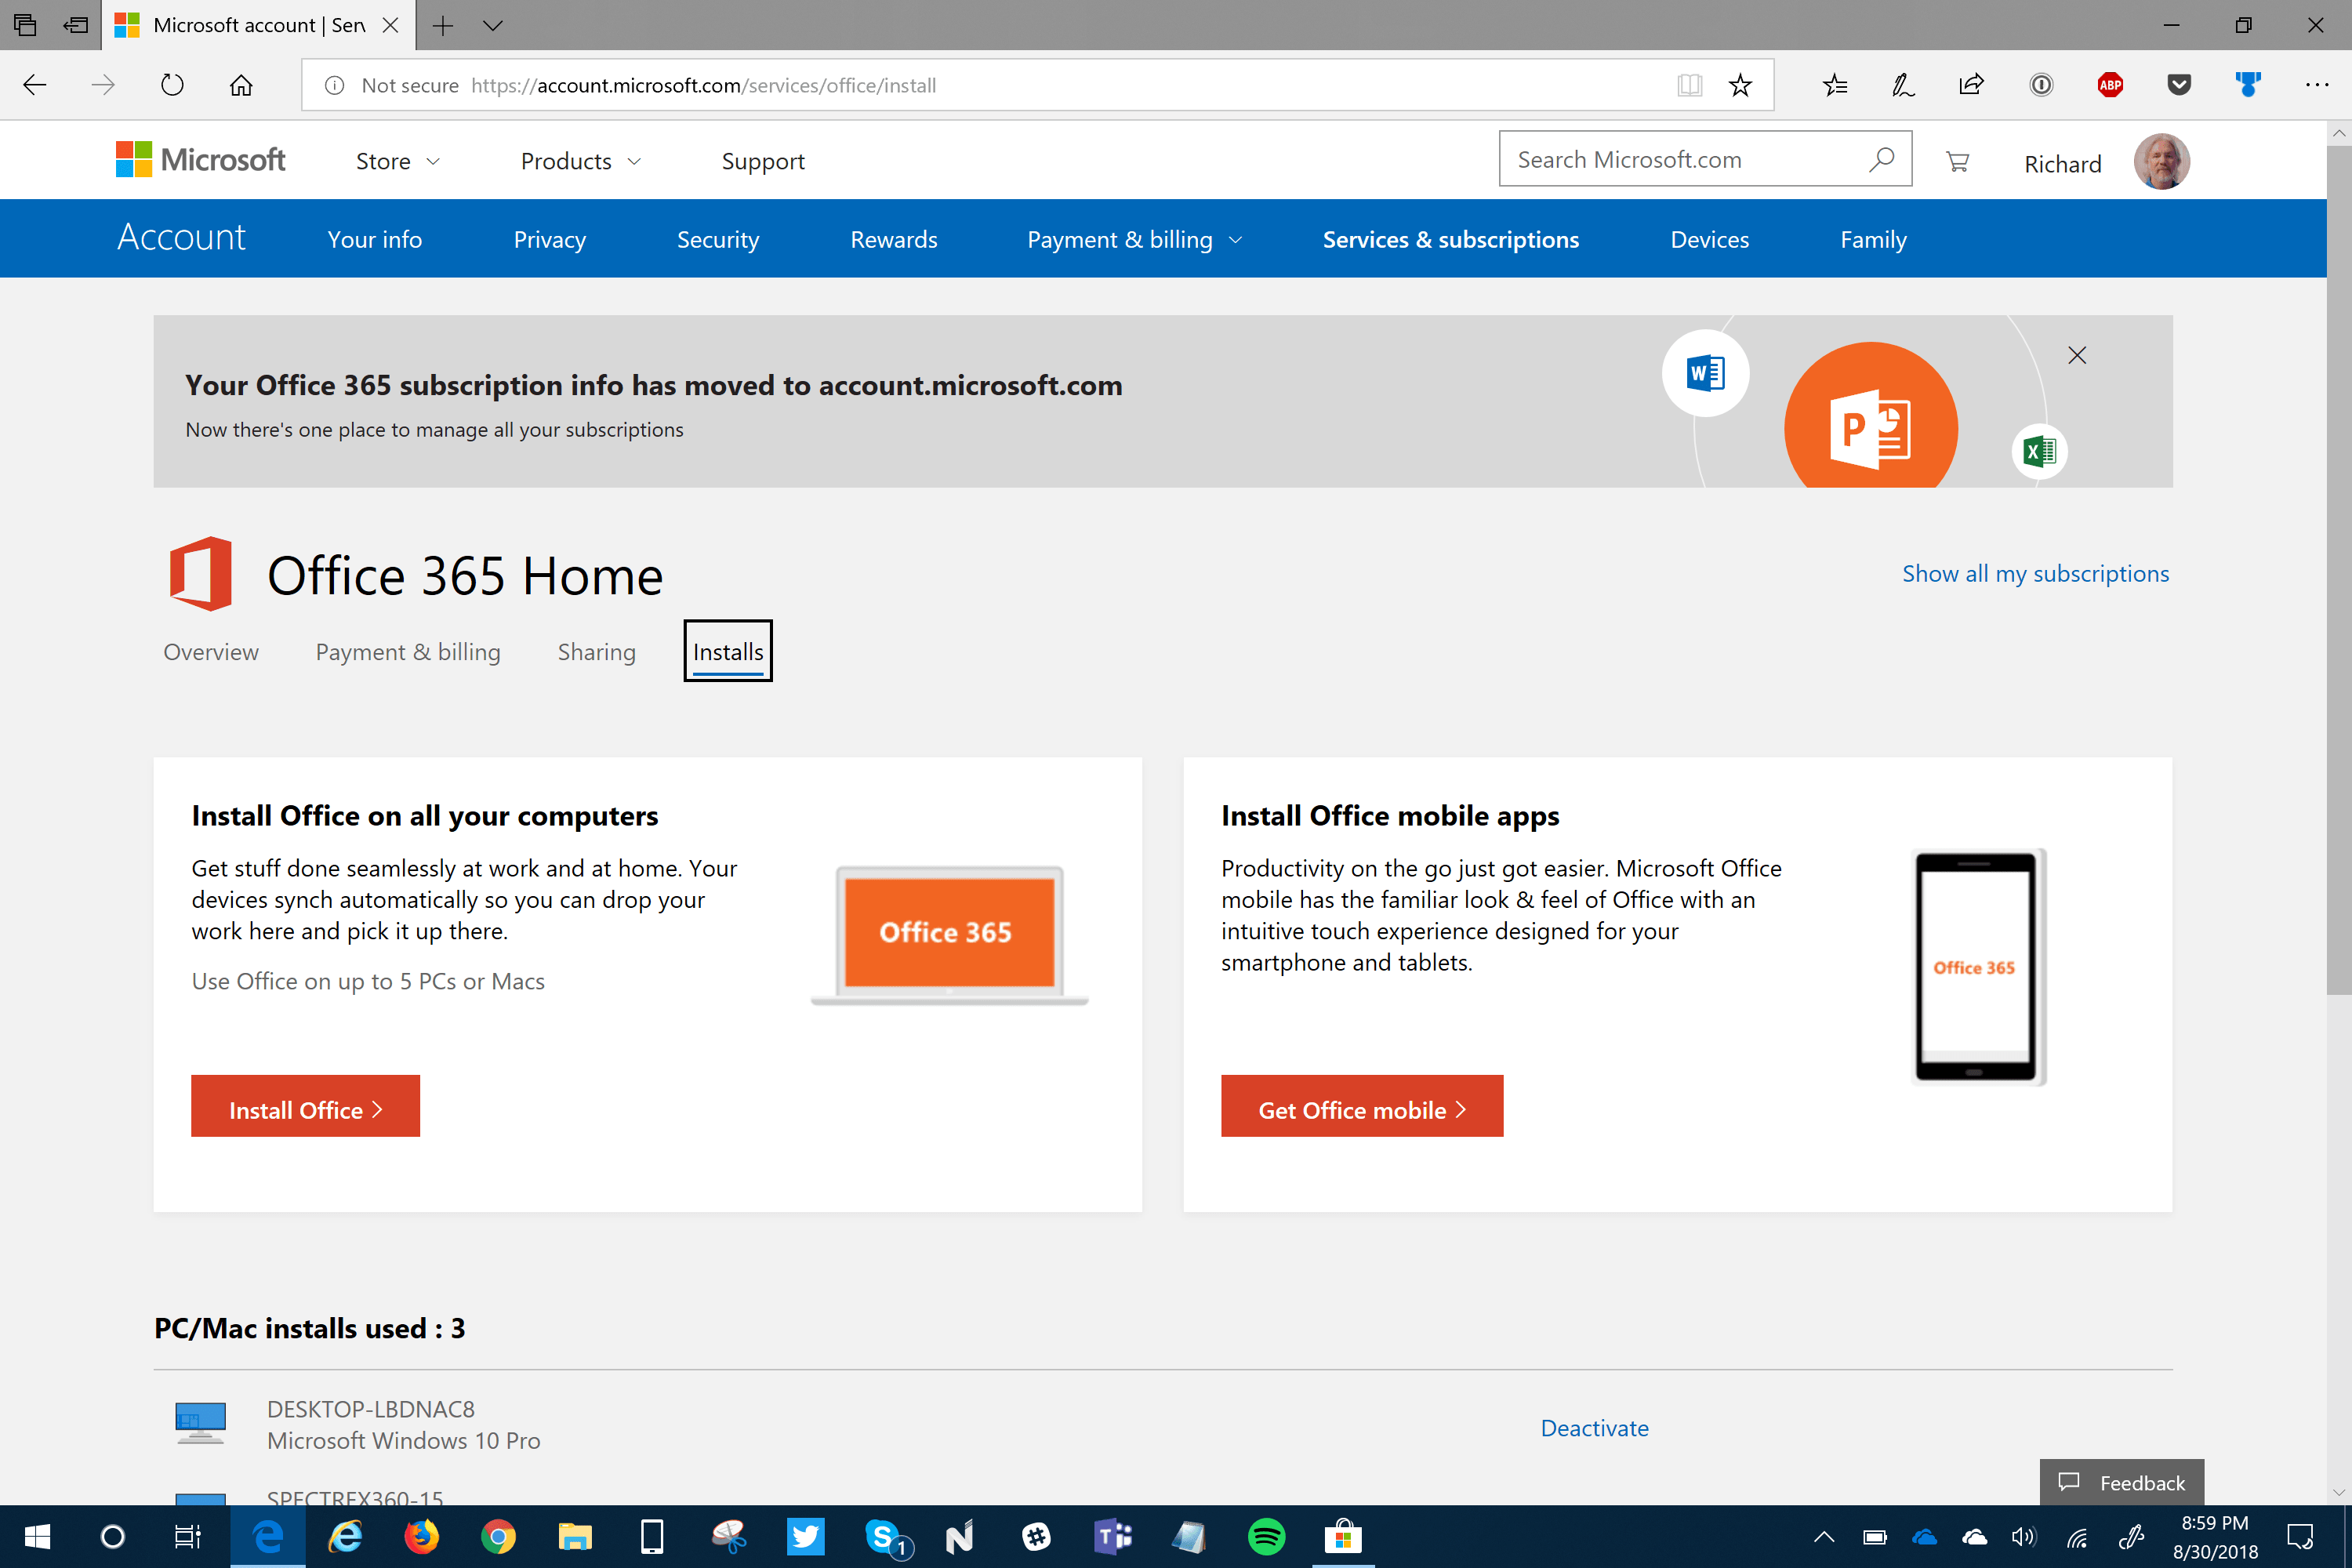Open the 1Password extension icon
Viewport: 2352px width, 1568px height.
tap(2041, 85)
